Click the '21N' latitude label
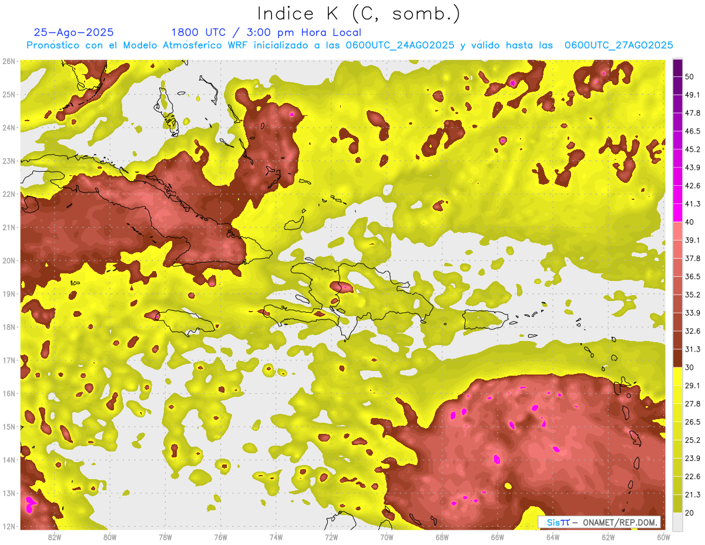This screenshot has height=545, width=705. (9, 228)
